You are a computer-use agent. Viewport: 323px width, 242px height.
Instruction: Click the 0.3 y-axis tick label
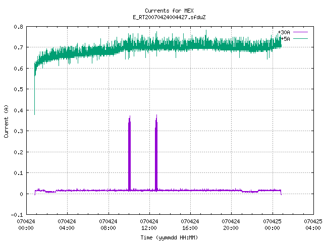point(18,131)
